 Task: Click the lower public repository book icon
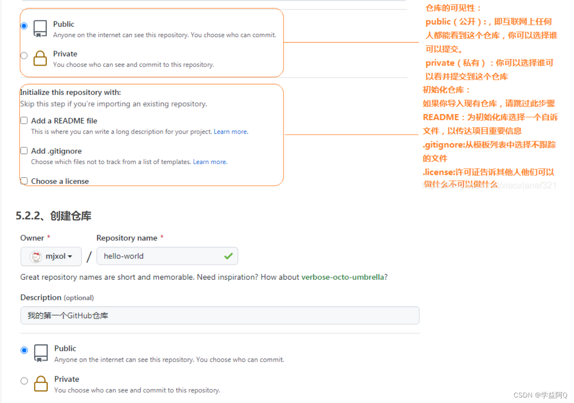[41, 353]
